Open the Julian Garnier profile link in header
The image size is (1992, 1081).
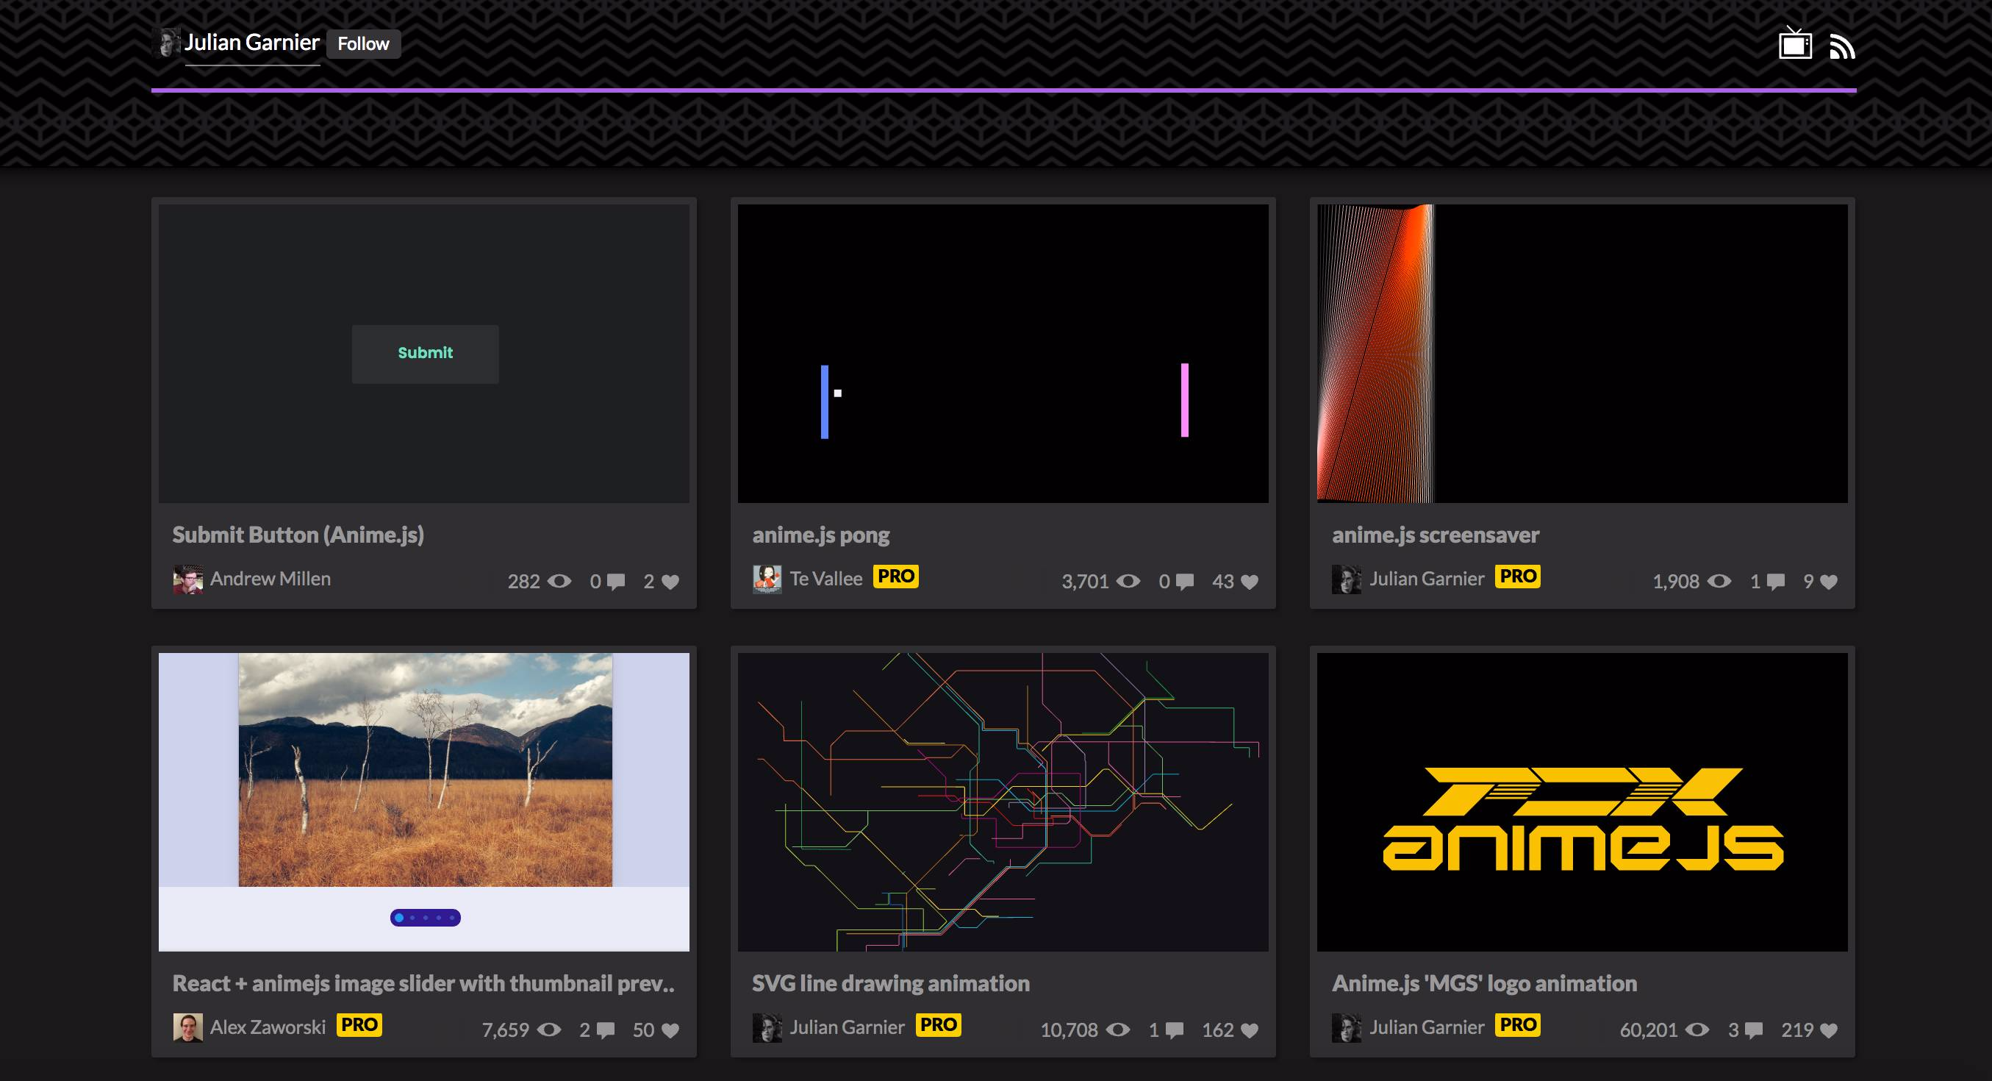click(252, 43)
